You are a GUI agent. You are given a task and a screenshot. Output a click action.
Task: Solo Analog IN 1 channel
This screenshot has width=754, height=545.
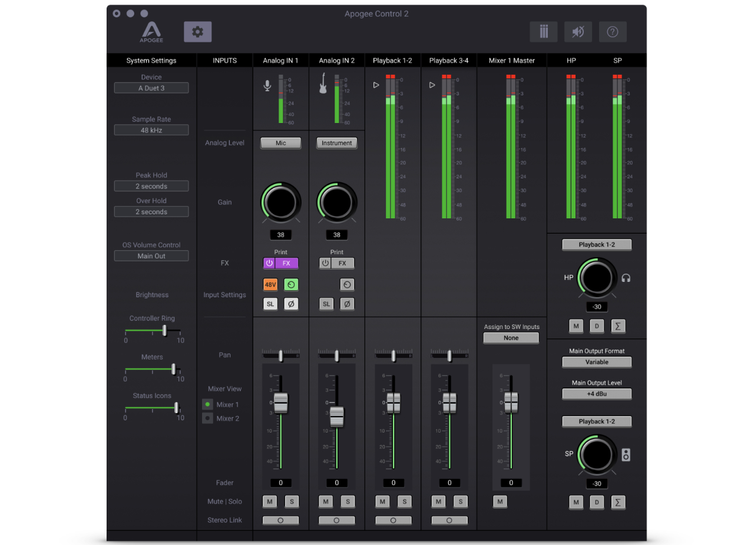click(x=292, y=501)
